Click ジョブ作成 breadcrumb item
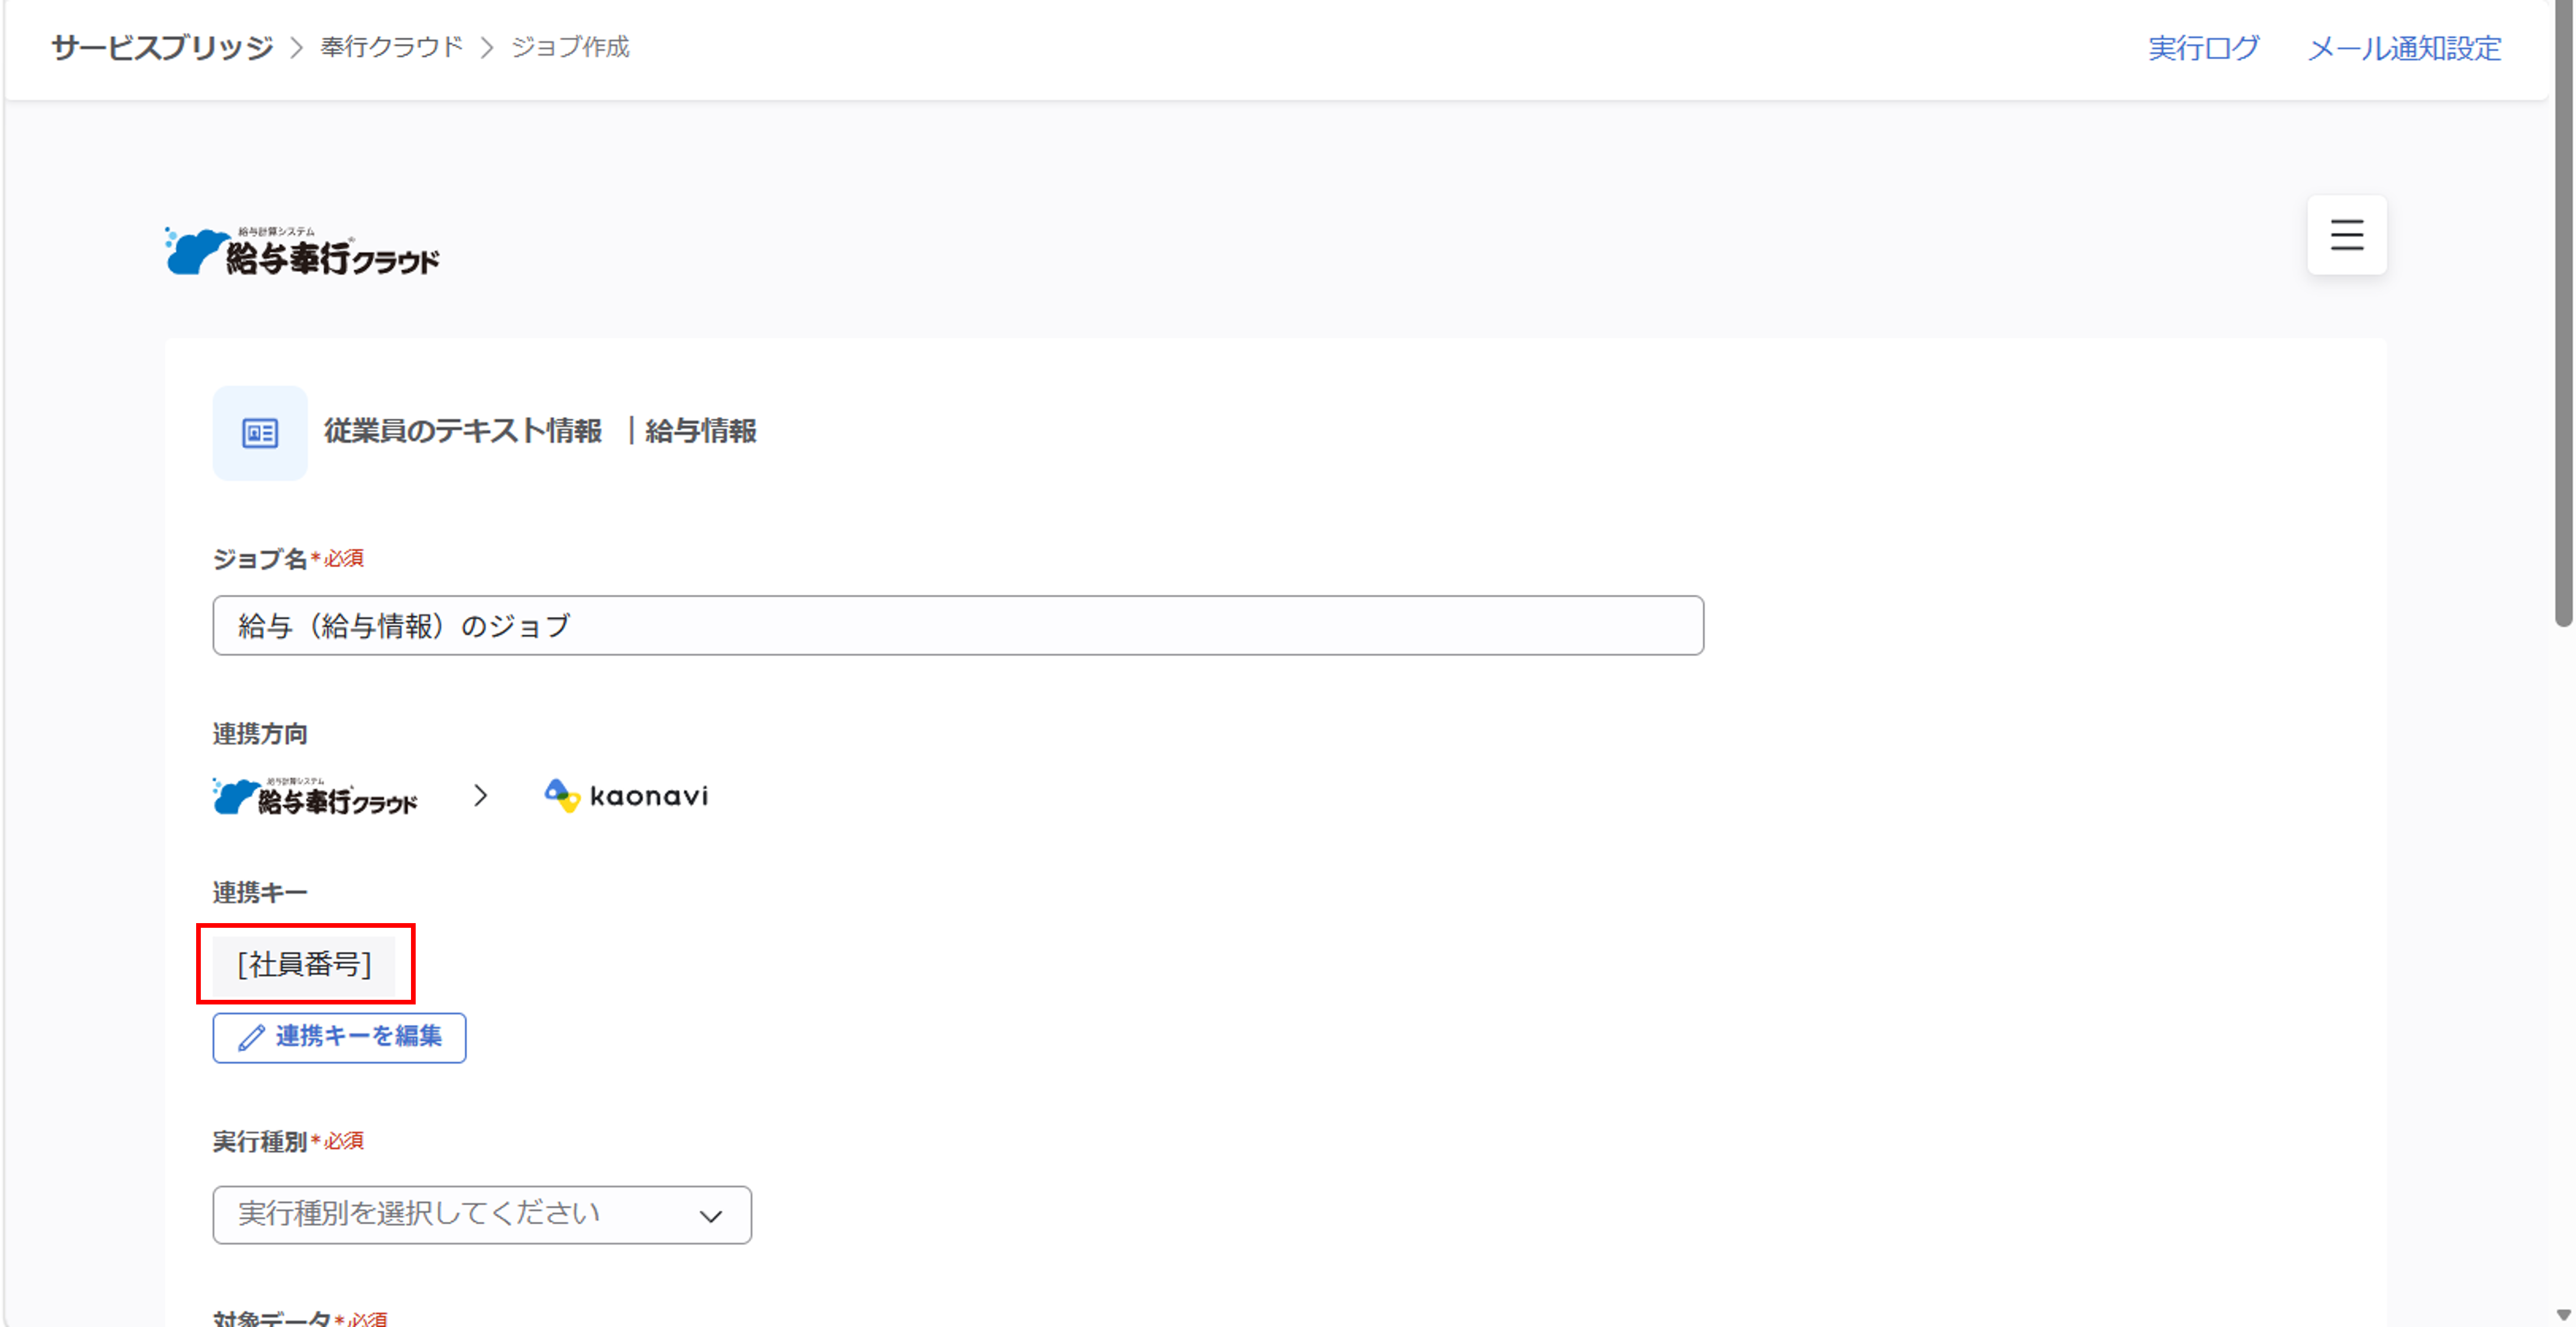2576x1327 pixels. (x=570, y=47)
